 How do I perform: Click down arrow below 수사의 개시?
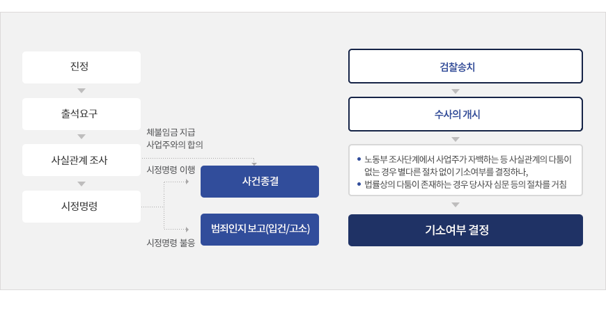click(456, 139)
